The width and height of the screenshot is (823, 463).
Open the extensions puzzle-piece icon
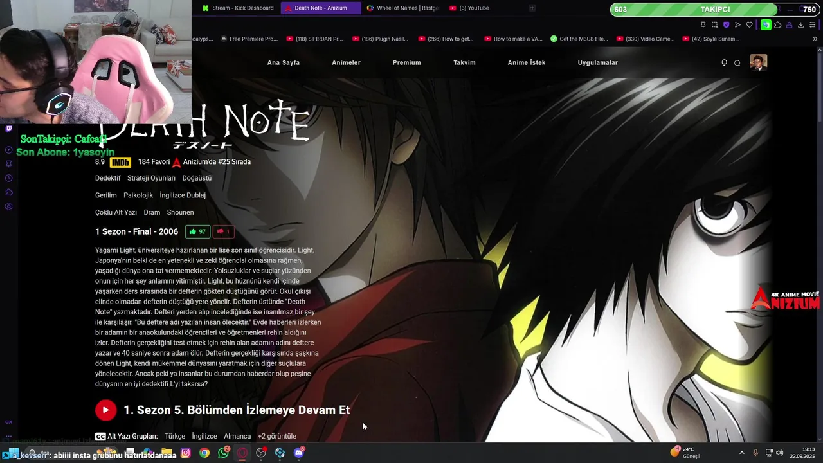777,24
